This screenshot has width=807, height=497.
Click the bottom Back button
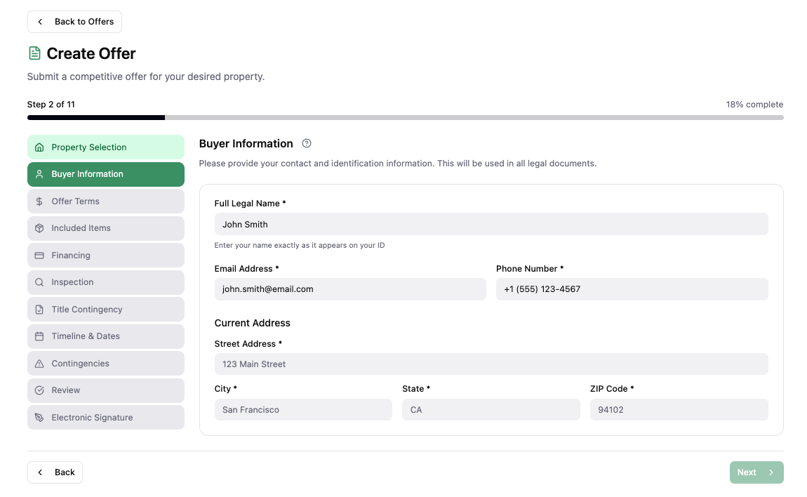(x=55, y=472)
